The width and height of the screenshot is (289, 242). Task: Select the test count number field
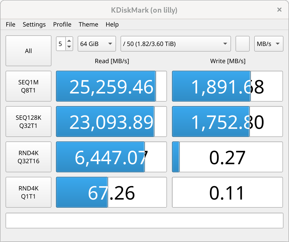click(61, 43)
